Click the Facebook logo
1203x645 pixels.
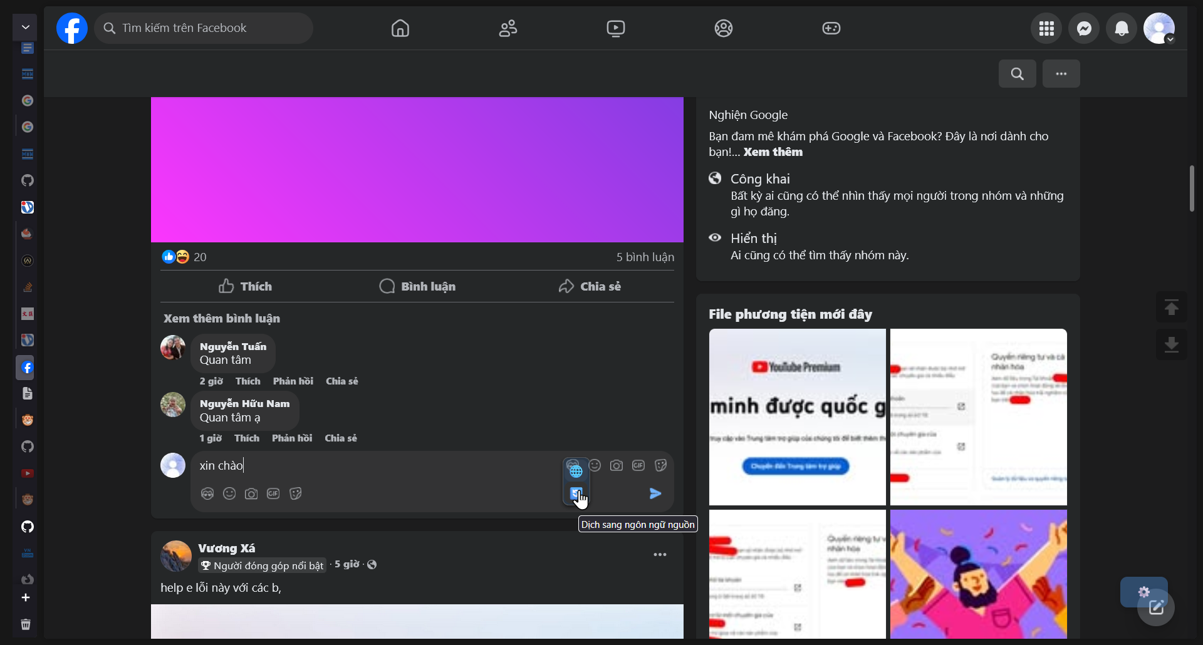(72, 28)
